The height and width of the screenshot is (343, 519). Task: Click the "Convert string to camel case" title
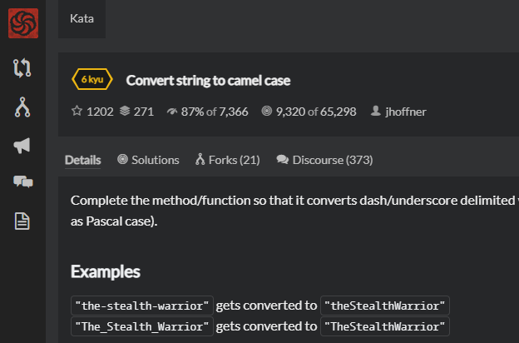point(208,81)
